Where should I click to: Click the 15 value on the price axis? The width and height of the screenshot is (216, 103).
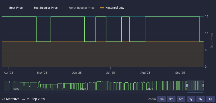[x=206, y=17]
